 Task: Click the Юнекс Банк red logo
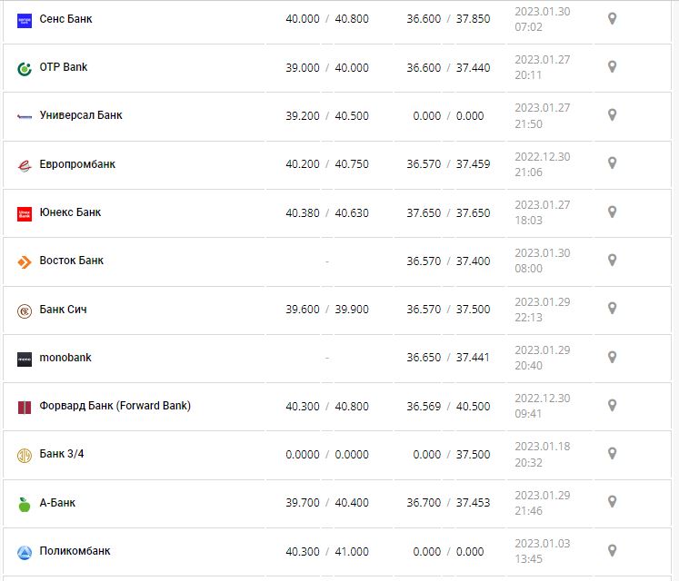click(x=25, y=213)
